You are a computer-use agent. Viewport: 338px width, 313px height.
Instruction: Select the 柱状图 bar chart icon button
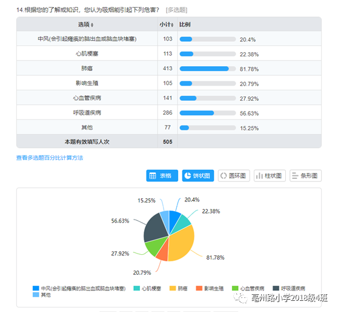pos(270,176)
